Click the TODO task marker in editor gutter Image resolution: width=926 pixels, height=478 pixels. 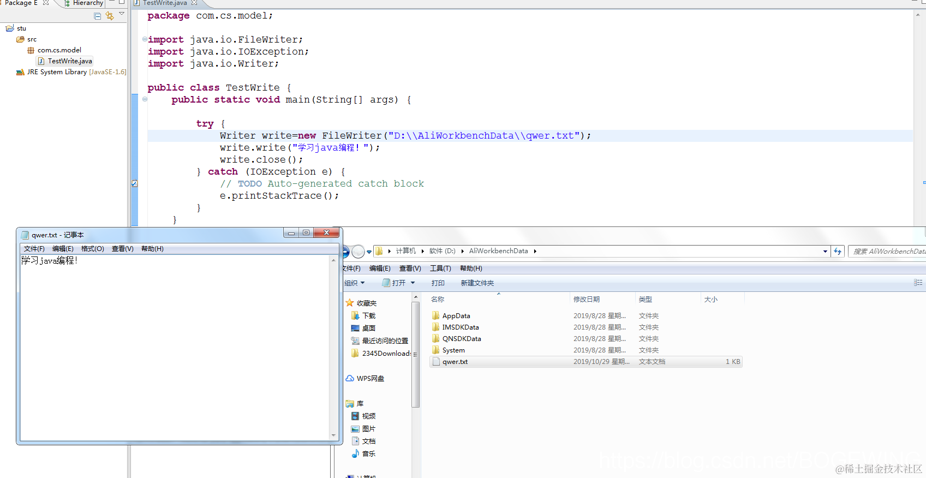click(134, 184)
